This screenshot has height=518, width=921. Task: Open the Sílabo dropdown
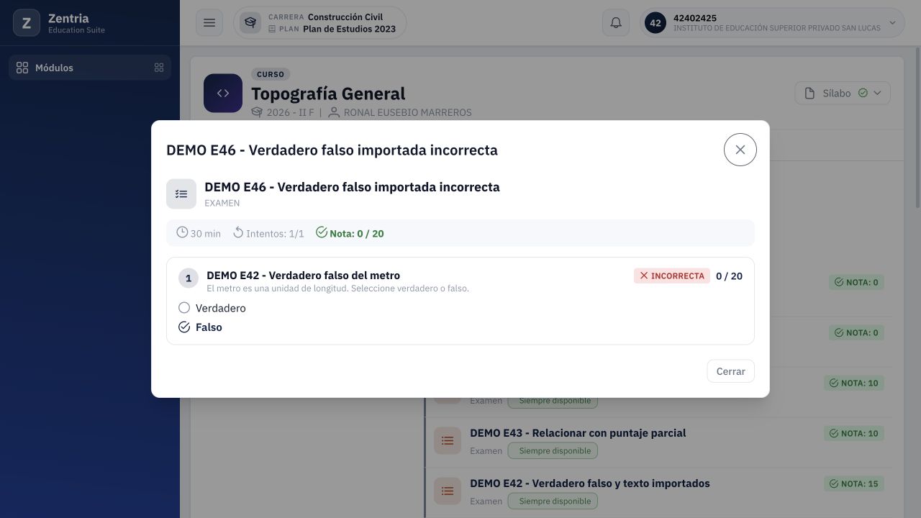[x=843, y=93]
